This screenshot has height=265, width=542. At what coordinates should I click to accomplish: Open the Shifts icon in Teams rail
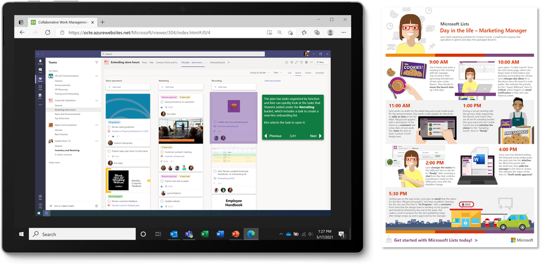point(41,88)
